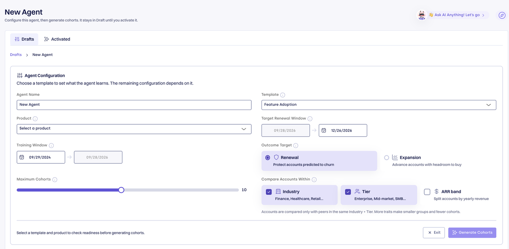Click 'Advance accounts with headroom to buy' text

[427, 164]
